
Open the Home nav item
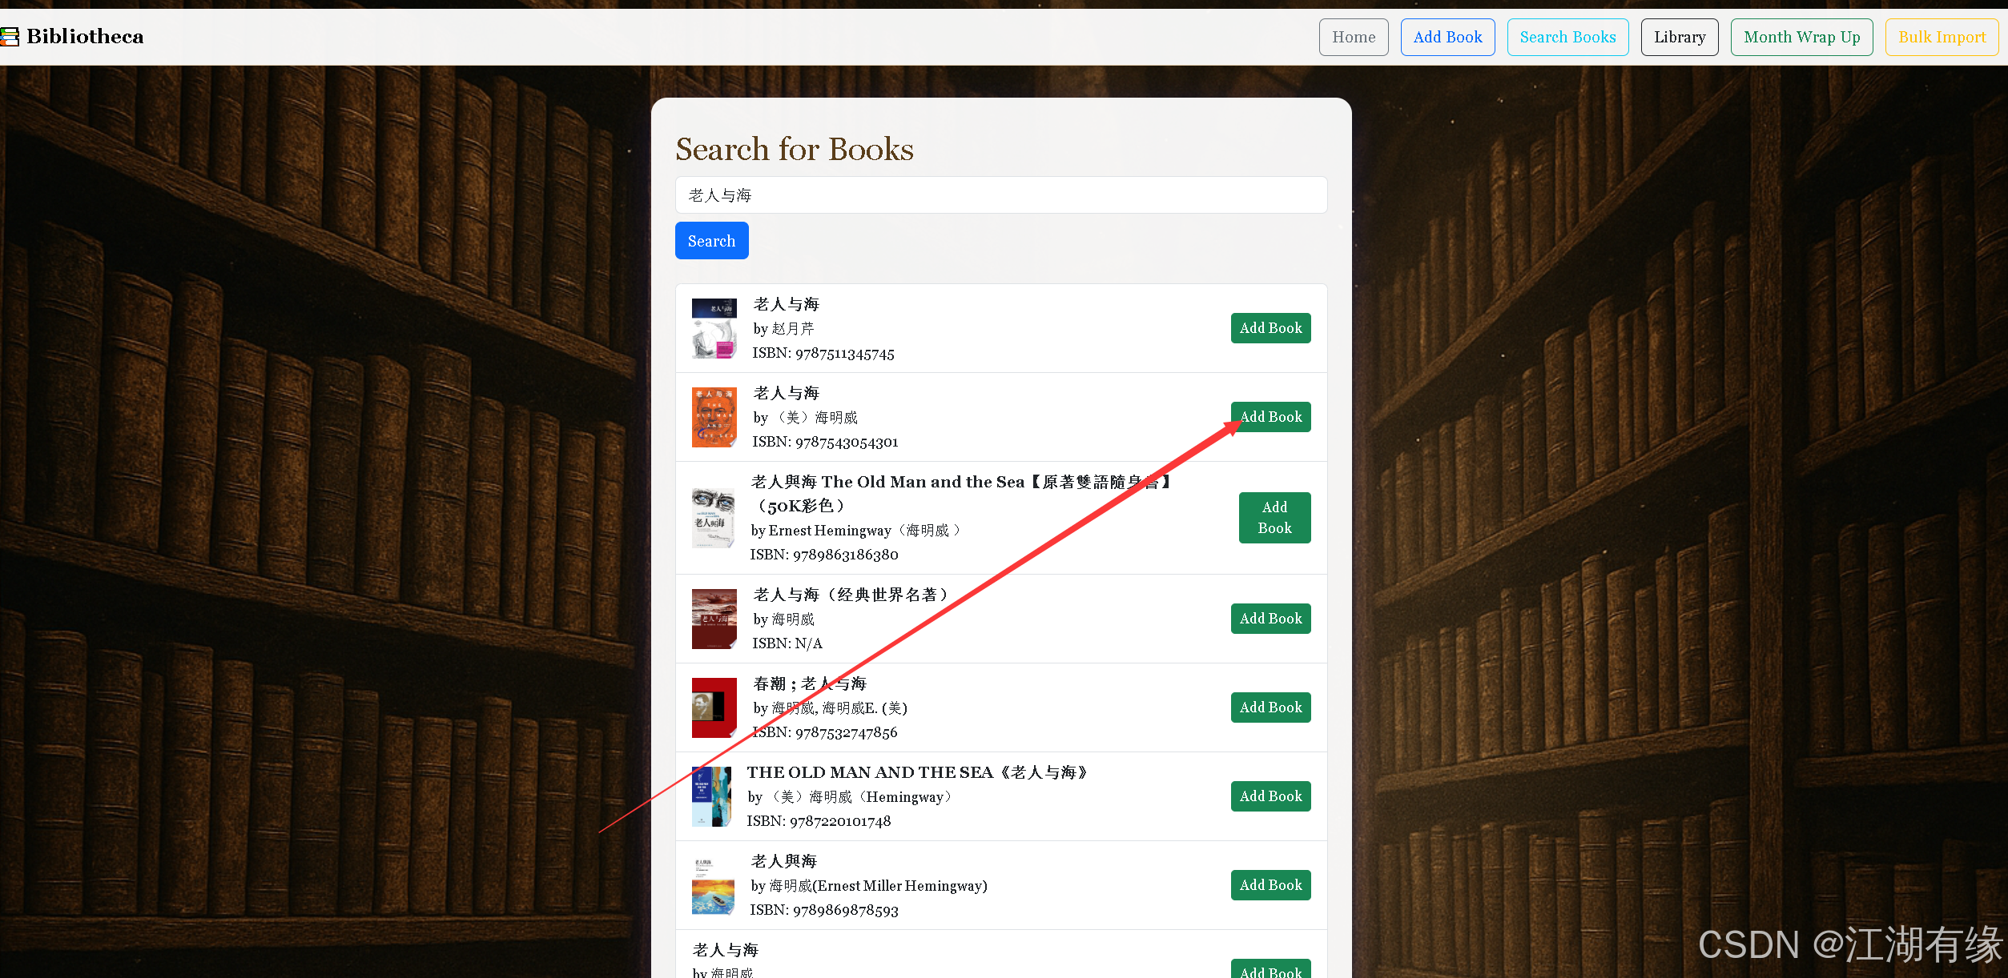pyautogui.click(x=1353, y=37)
